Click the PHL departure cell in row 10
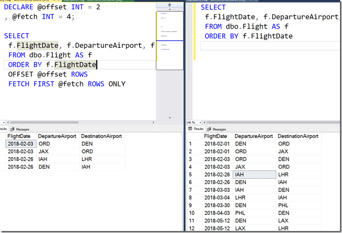 coord(254,213)
